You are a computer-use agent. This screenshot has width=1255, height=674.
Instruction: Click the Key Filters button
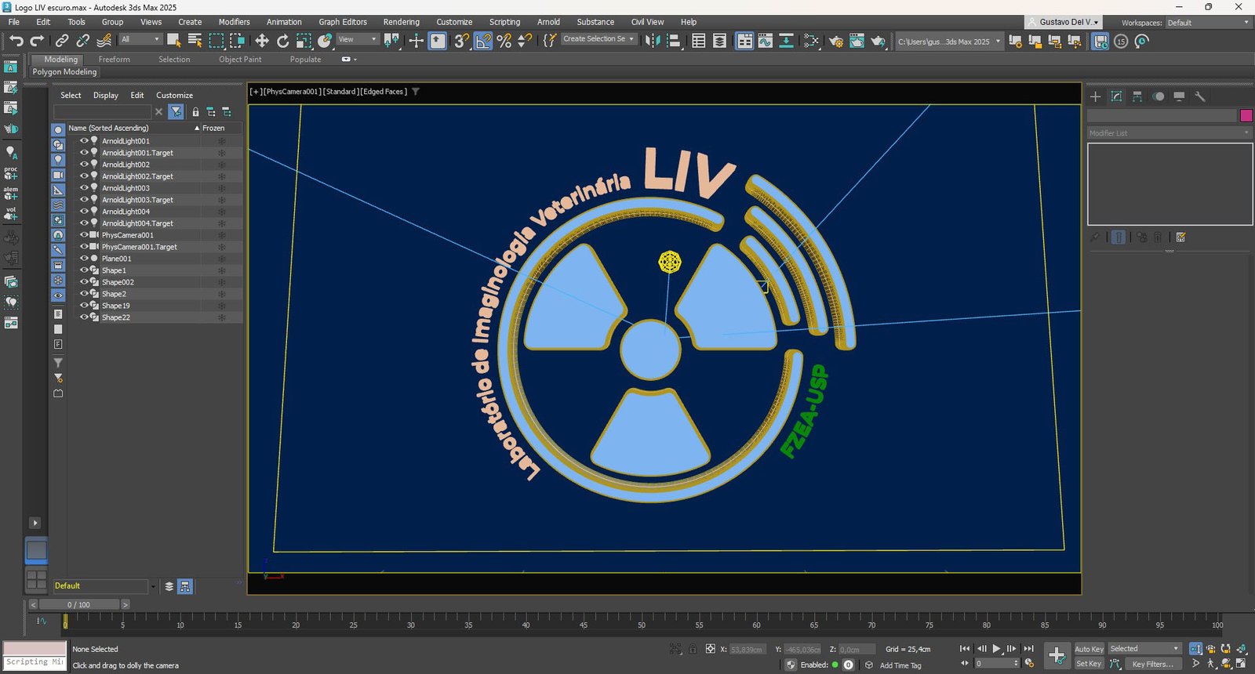click(x=1152, y=664)
